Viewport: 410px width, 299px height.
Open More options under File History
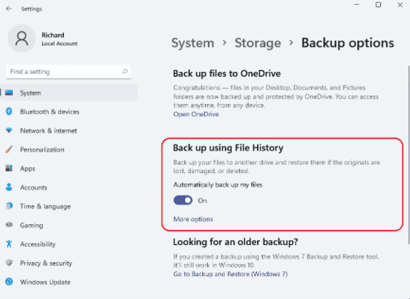[193, 219]
